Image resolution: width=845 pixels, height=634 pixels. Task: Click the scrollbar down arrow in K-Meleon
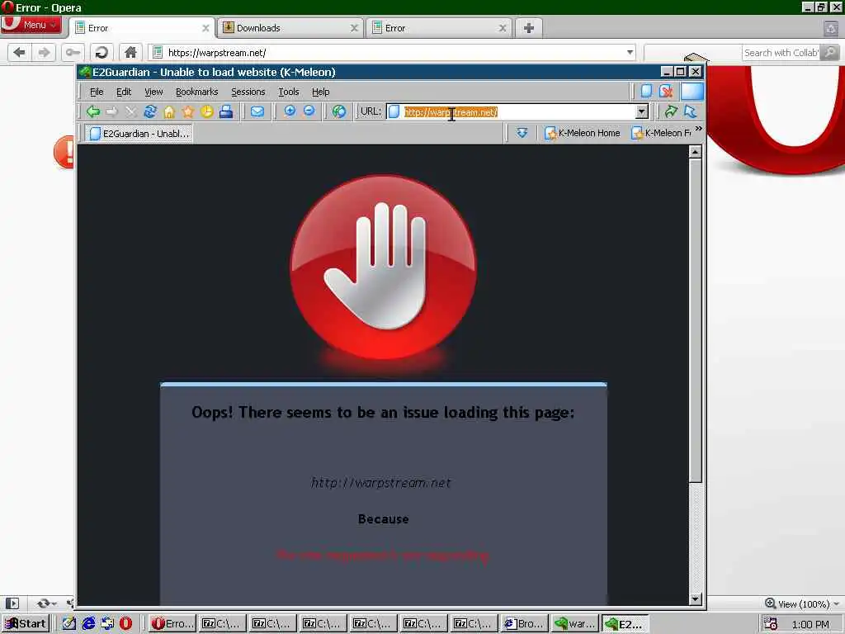(x=695, y=599)
